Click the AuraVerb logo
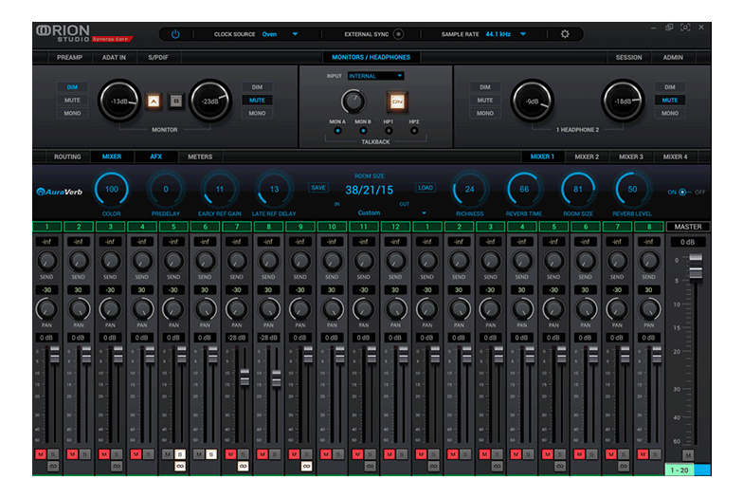Screen dimensions: 743x498 pyautogui.click(x=61, y=191)
